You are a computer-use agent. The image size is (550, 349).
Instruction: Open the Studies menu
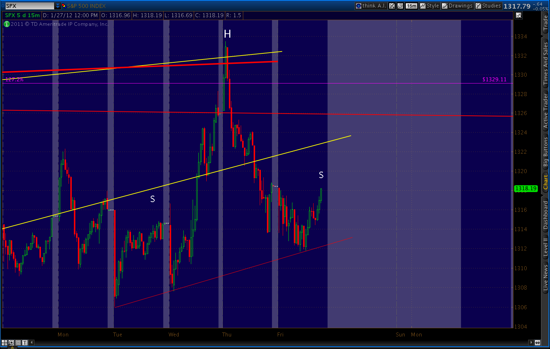488,6
